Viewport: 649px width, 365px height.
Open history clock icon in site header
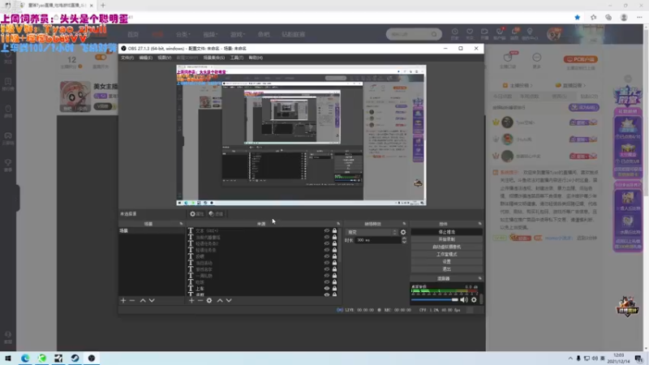[x=455, y=33]
